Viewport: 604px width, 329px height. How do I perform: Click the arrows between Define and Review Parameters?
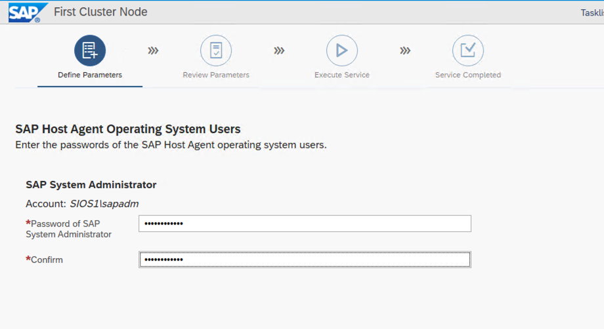pos(153,50)
